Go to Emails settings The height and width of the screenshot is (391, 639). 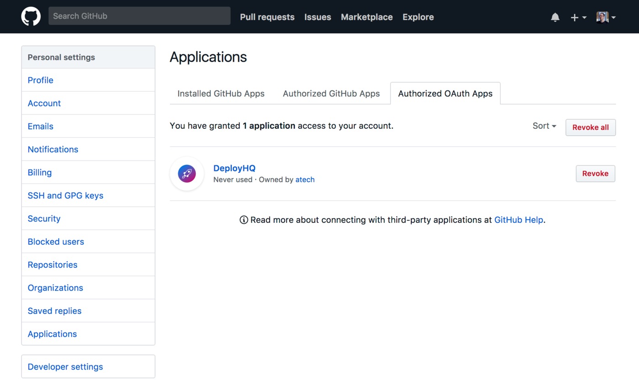coord(88,126)
